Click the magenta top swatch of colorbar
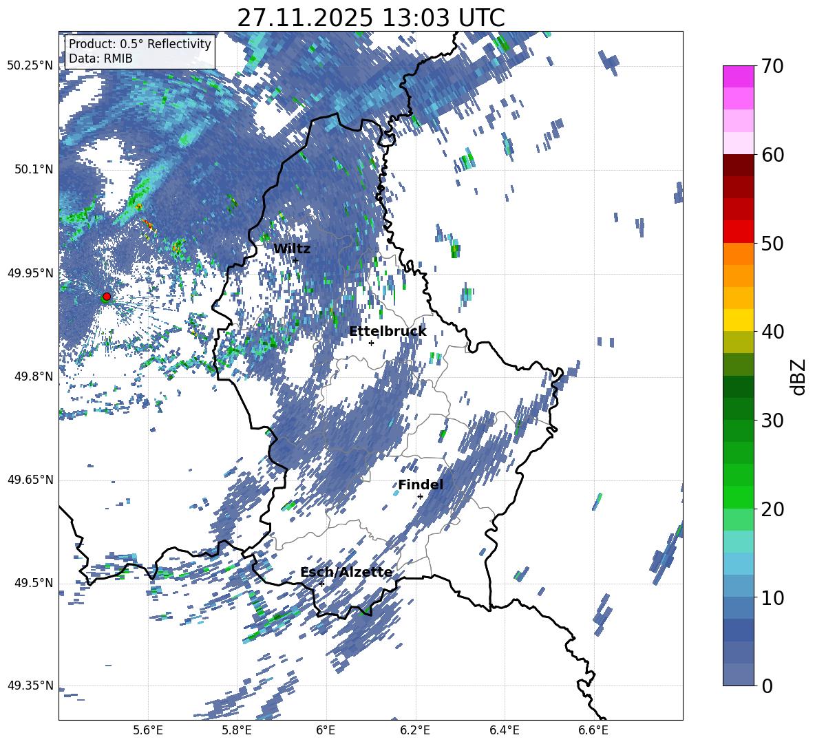This screenshot has width=815, height=744. coord(738,77)
